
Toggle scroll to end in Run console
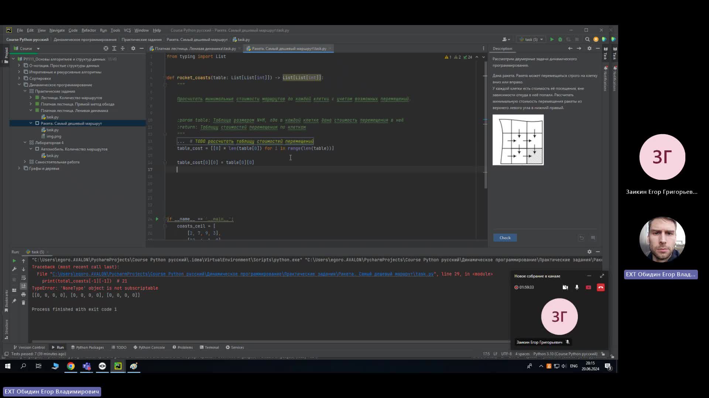[x=23, y=286]
